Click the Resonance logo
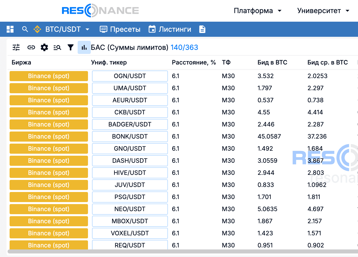The image size is (358, 257). (100, 11)
